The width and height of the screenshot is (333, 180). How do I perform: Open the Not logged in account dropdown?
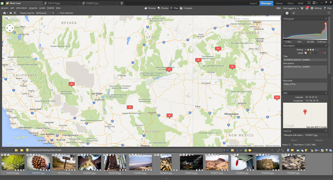tap(291, 8)
